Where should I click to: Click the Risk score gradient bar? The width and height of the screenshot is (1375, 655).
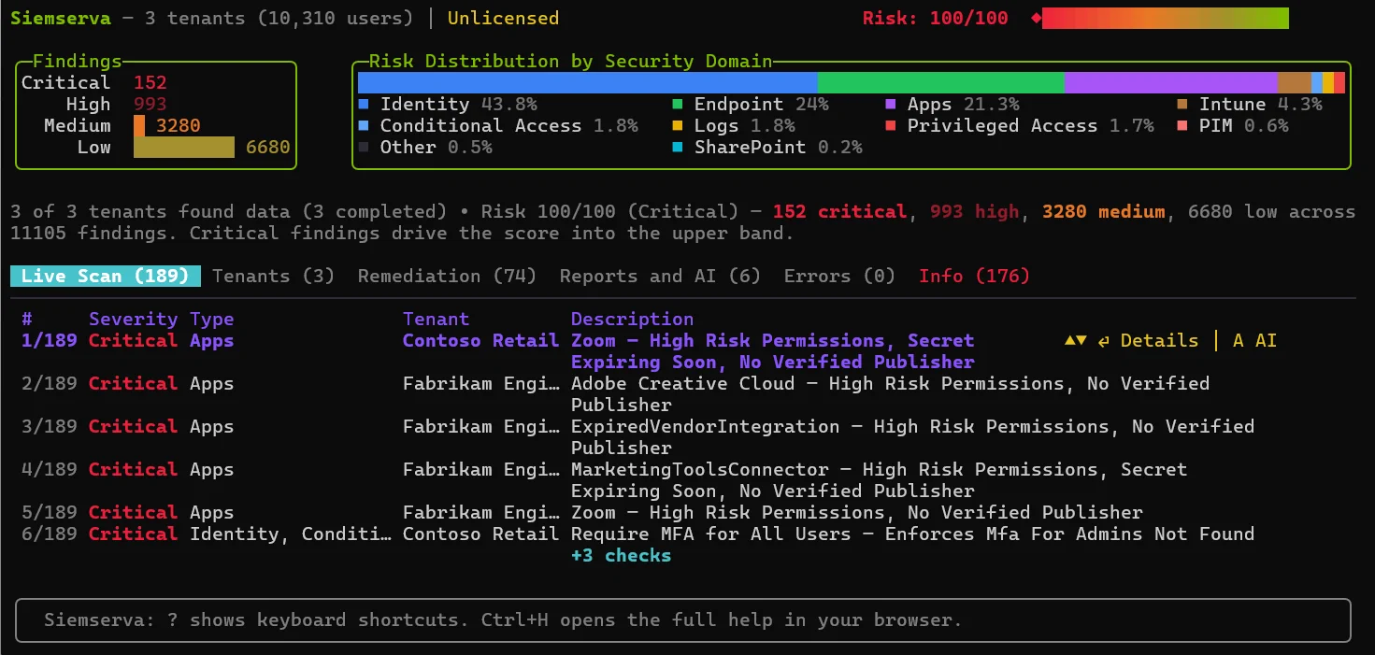[x=1166, y=18]
